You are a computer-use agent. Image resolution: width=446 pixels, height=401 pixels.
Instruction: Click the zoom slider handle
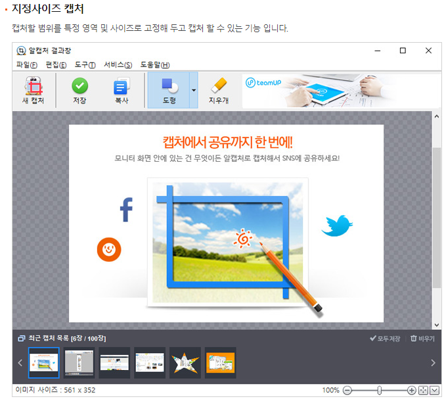[380, 390]
